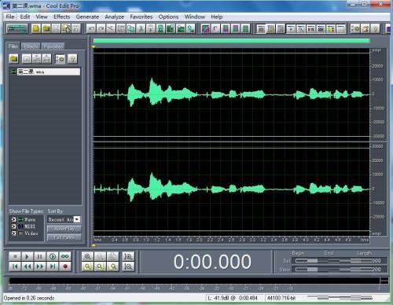The image size is (393, 305).
Task: Click the Stop button in transport
Action: (x=15, y=256)
